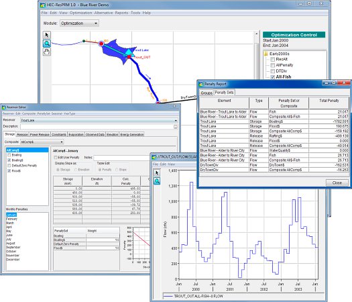
Task: Click the map scroll-up arrow
Action: (x=256, y=34)
